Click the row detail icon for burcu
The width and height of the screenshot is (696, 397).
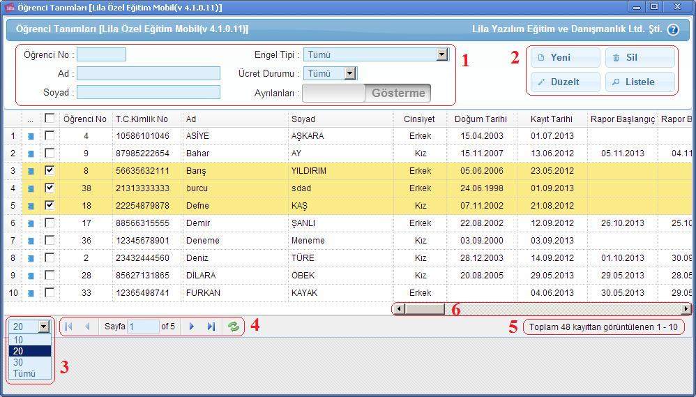tap(31, 188)
